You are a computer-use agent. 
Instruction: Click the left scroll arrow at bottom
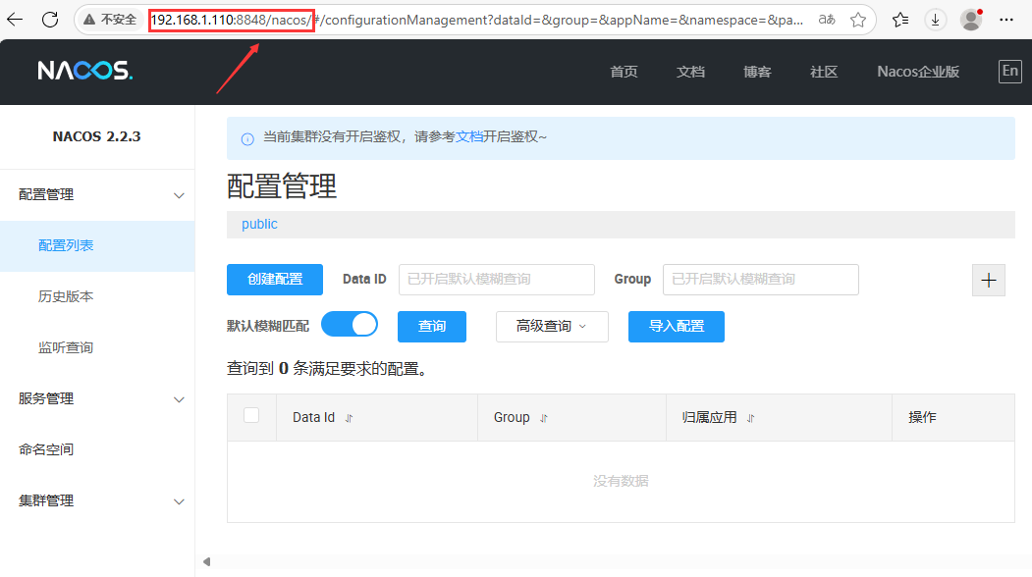pyautogui.click(x=206, y=562)
